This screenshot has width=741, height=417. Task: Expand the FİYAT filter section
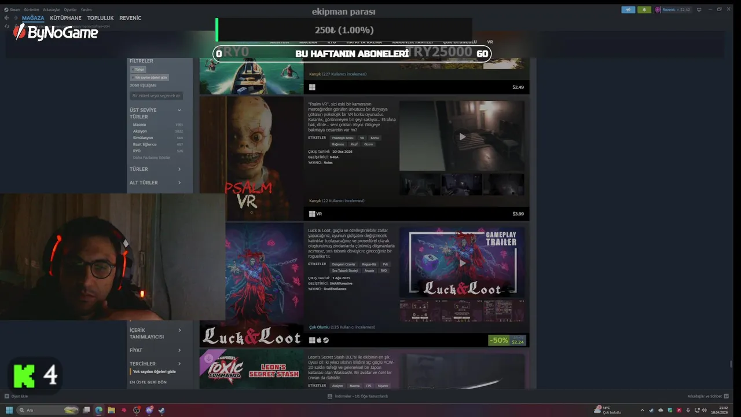coord(155,350)
